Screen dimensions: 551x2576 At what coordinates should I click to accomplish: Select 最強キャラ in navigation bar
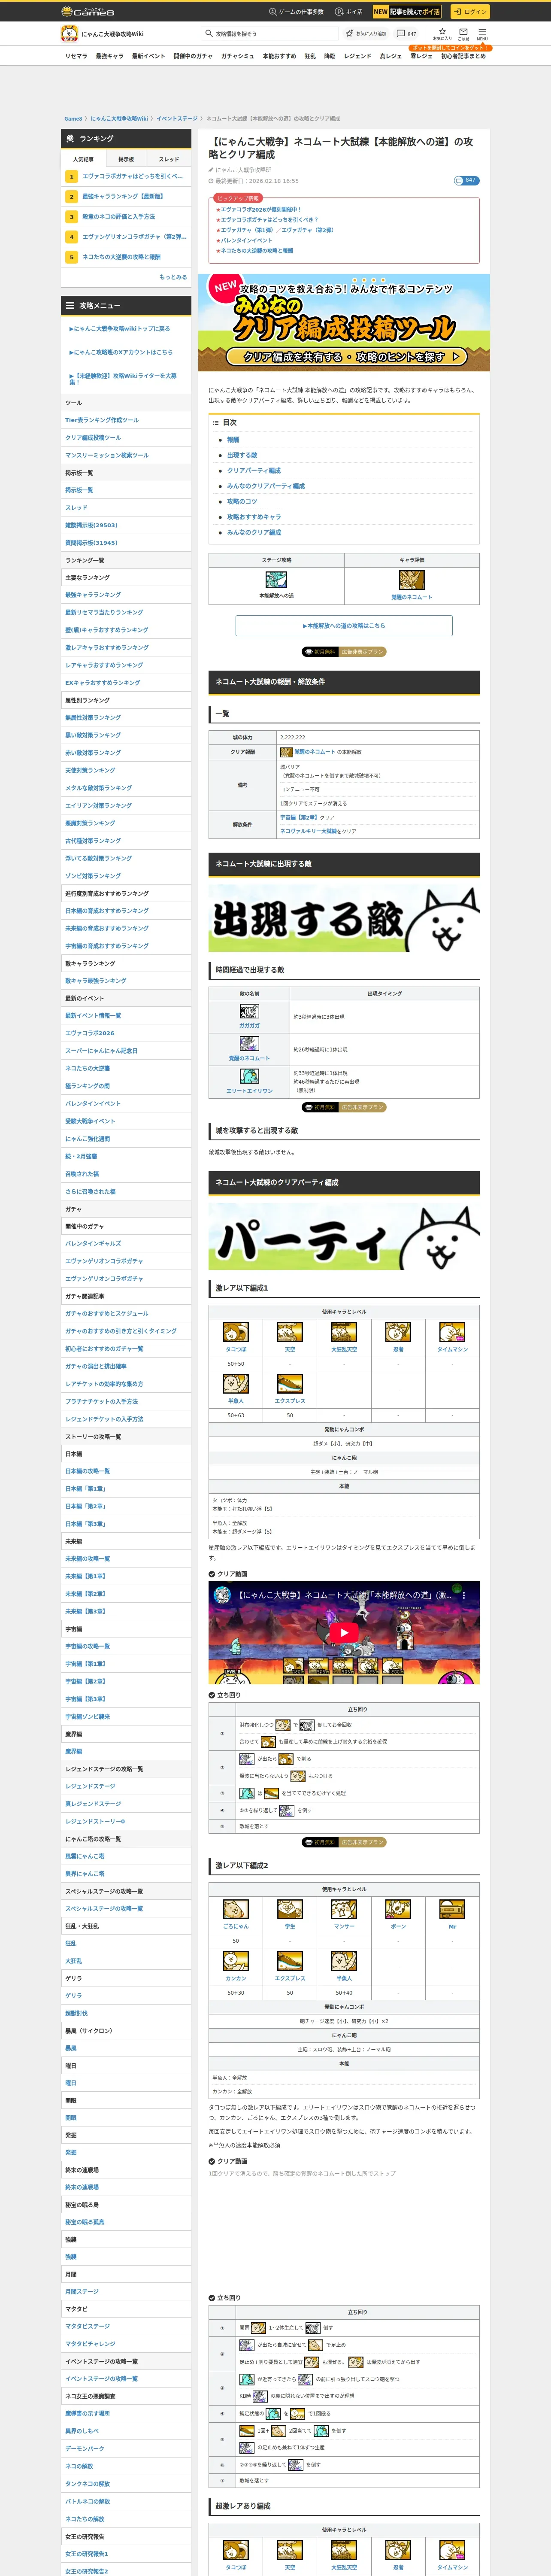[x=110, y=56]
